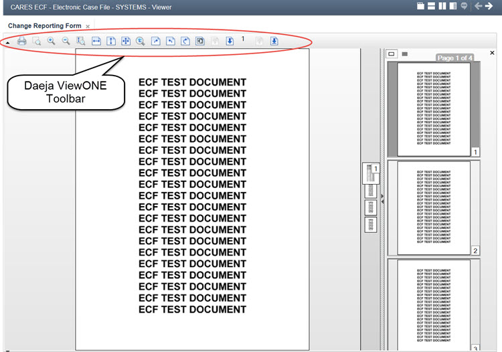Collapse thumbnail panel using splitter arrows

pyautogui.click(x=382, y=197)
